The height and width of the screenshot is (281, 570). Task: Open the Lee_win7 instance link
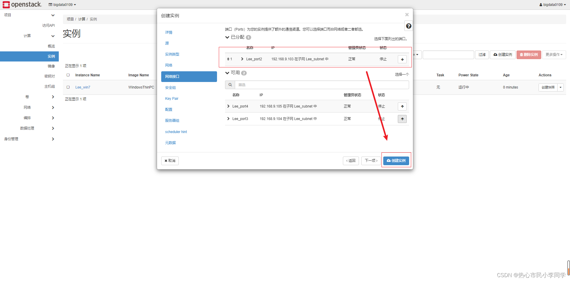83,87
